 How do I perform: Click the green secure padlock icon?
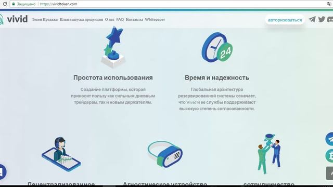pos(14,4)
